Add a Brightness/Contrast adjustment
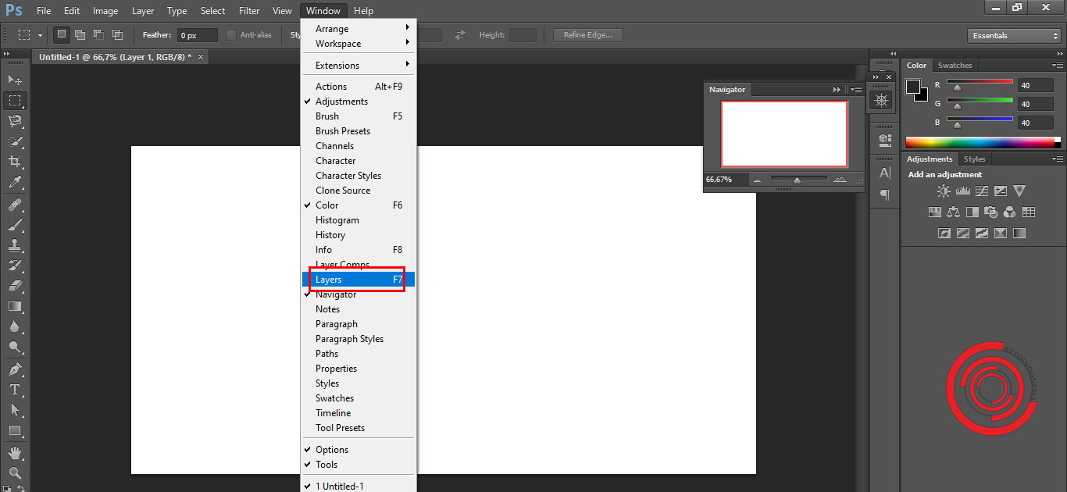Image resolution: width=1067 pixels, height=492 pixels. pos(944,191)
